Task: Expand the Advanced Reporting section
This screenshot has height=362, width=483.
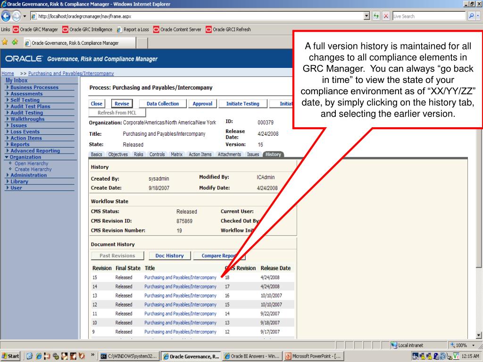Action: pyautogui.click(x=35, y=151)
